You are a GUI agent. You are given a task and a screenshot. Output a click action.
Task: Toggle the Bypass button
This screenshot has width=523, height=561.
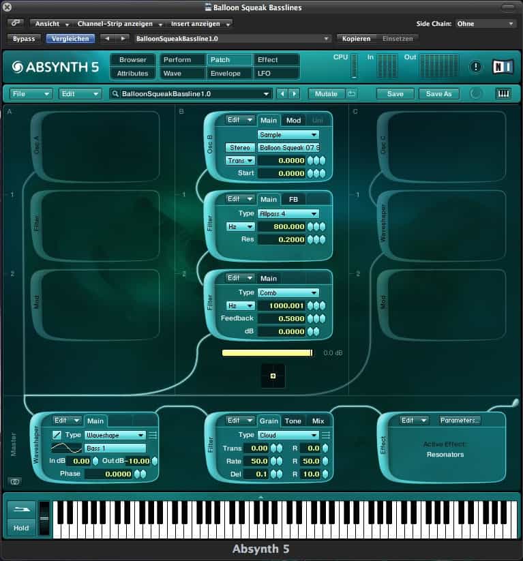tap(24, 39)
